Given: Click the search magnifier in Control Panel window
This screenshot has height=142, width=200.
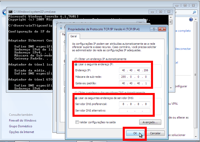Looking at the screenshot, I should pyautogui.click(x=194, y=12).
